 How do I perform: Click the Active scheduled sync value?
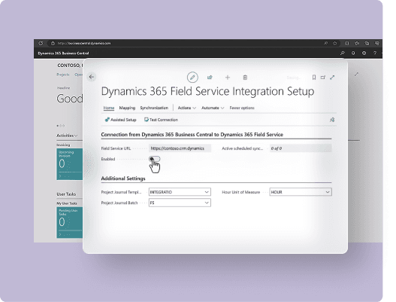pos(301,148)
